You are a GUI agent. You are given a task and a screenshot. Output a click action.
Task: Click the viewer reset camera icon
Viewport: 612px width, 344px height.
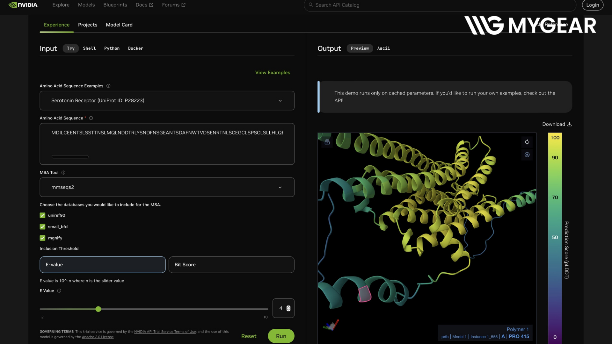[527, 142]
